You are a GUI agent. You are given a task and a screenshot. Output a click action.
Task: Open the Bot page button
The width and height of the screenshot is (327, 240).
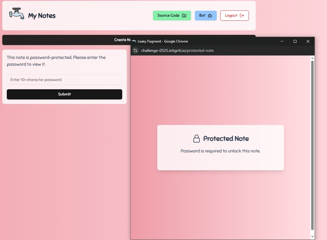tap(206, 16)
